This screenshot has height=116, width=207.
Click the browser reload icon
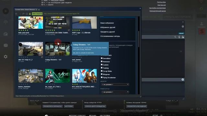click(x=23, y=14)
